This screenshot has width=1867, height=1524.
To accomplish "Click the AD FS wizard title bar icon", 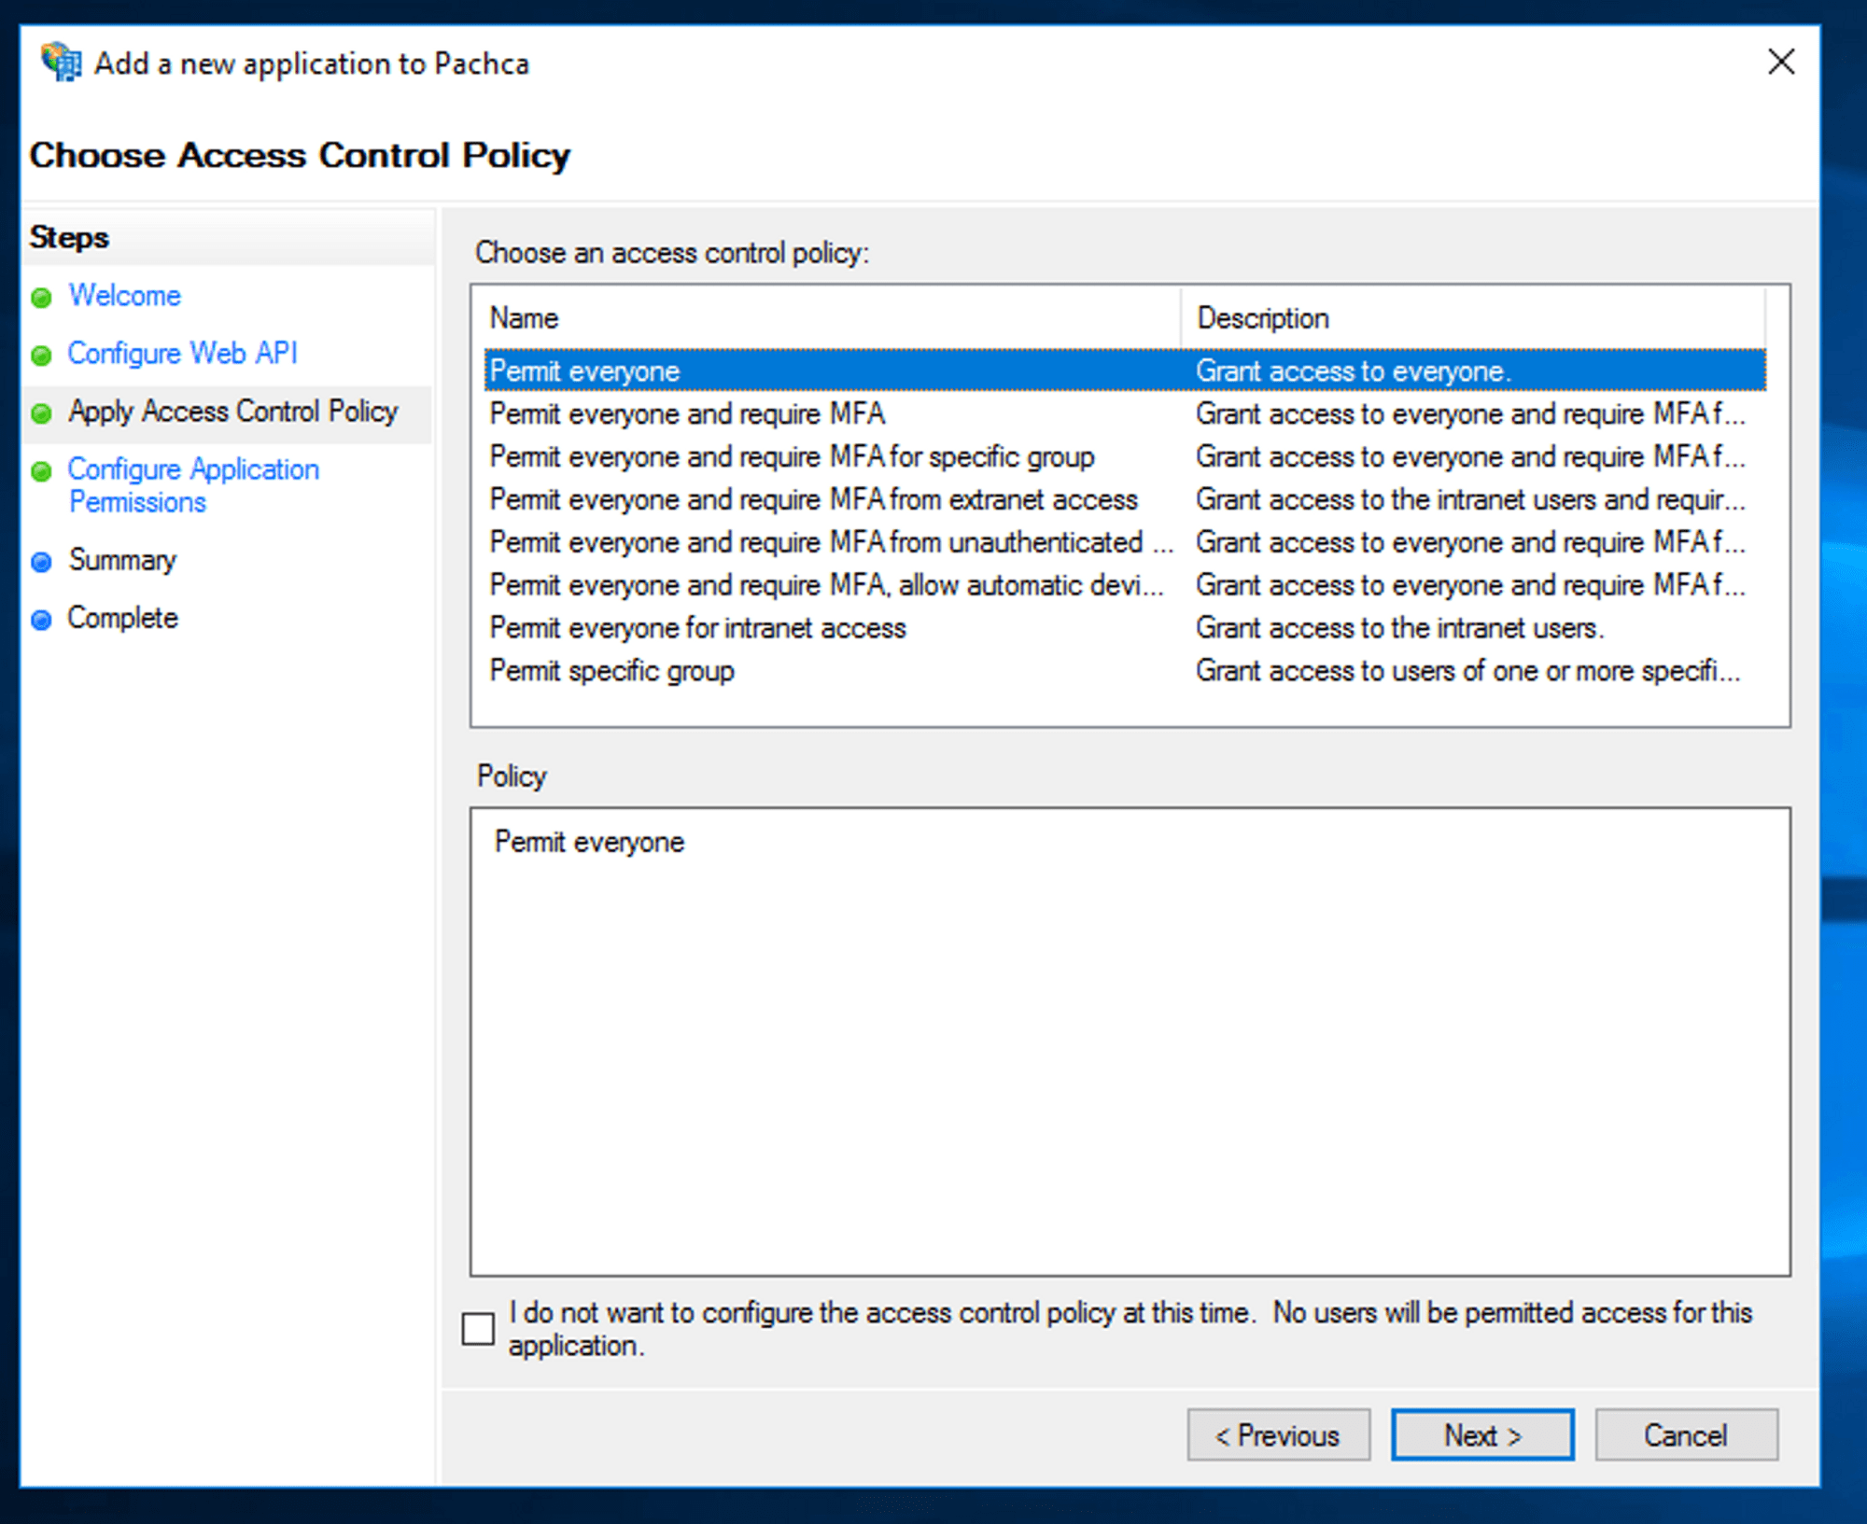I will click(62, 63).
